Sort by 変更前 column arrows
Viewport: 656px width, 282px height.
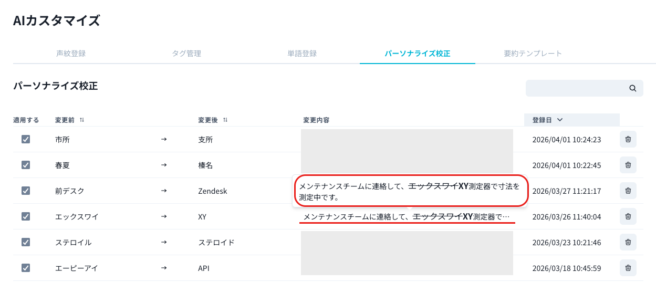pyautogui.click(x=82, y=120)
